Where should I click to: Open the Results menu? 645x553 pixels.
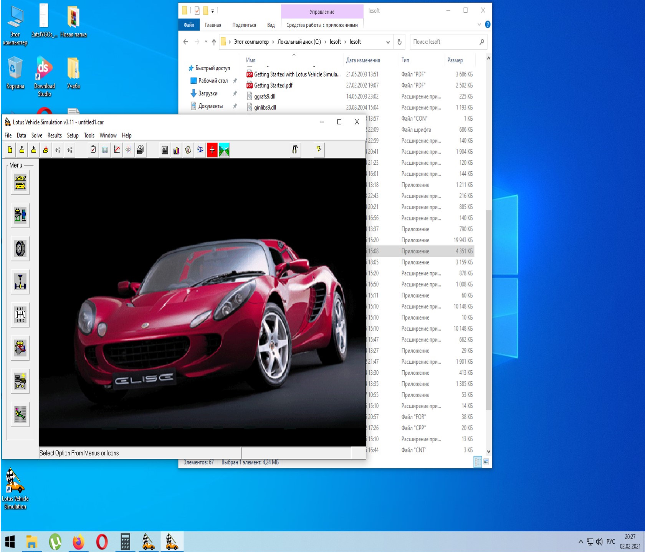tap(55, 135)
